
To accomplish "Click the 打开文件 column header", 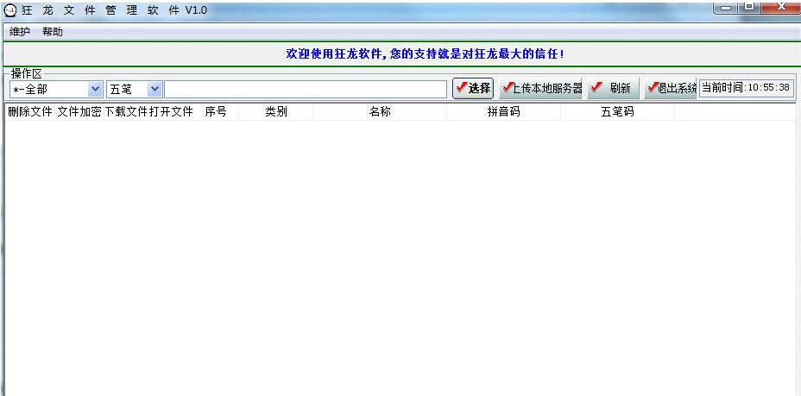I will pos(171,112).
